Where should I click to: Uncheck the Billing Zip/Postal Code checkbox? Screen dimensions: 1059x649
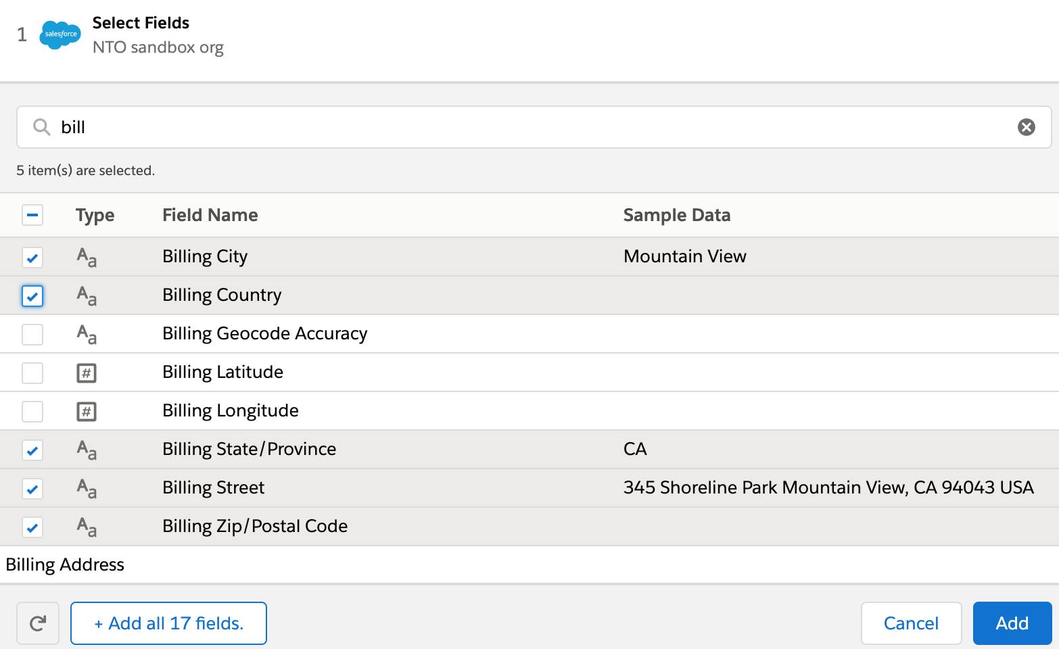pyautogui.click(x=32, y=527)
